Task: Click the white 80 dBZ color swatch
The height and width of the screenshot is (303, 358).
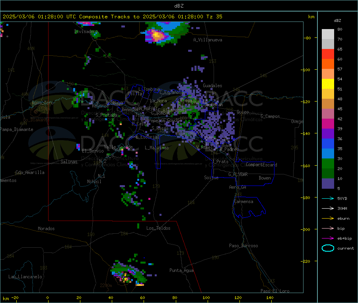Action: point(328,34)
